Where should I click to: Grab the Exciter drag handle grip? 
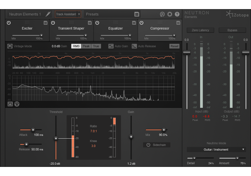click(27, 22)
